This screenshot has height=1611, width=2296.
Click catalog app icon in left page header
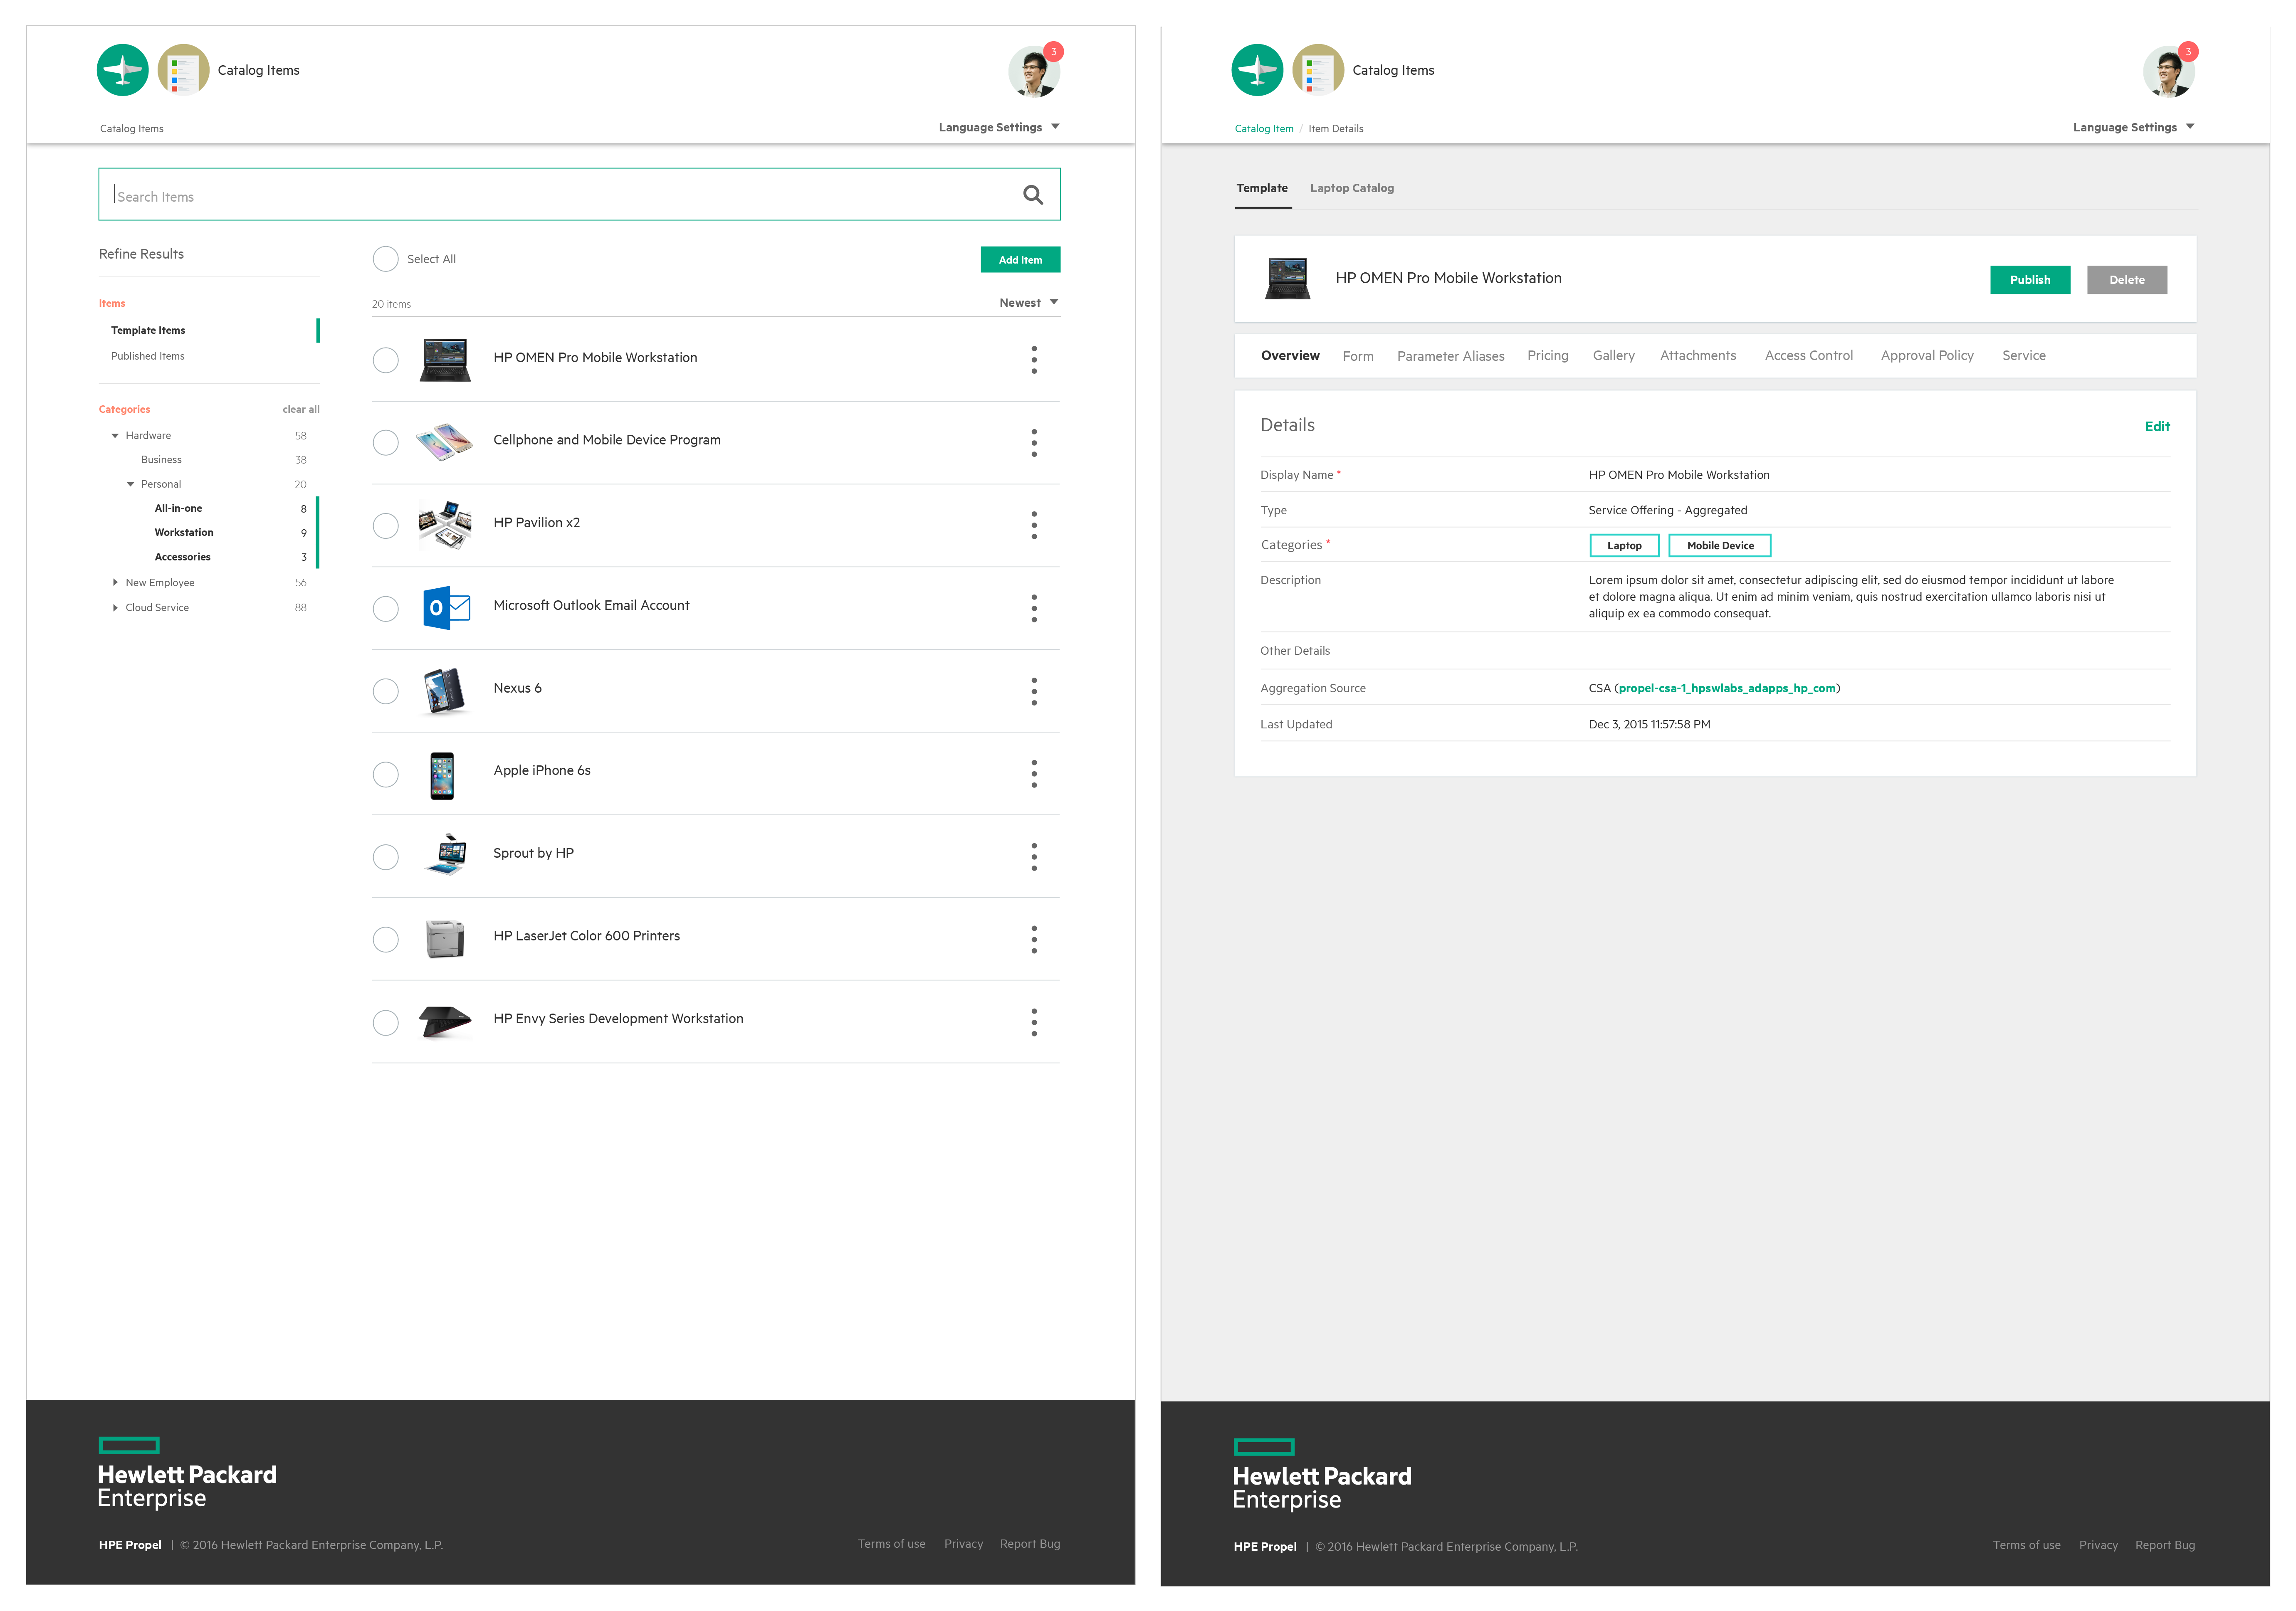pyautogui.click(x=183, y=70)
